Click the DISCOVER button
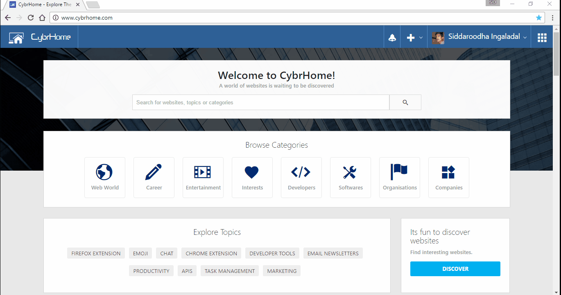561x295 pixels. (455, 269)
